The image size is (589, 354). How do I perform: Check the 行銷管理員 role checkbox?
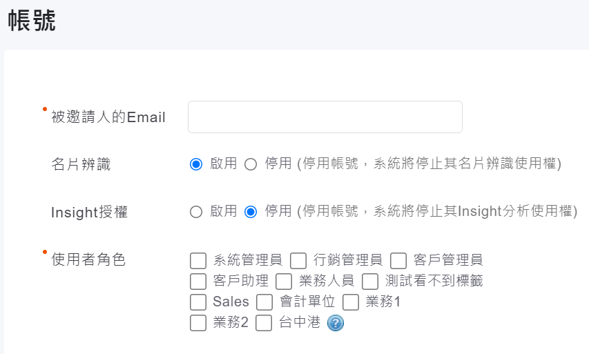298,261
